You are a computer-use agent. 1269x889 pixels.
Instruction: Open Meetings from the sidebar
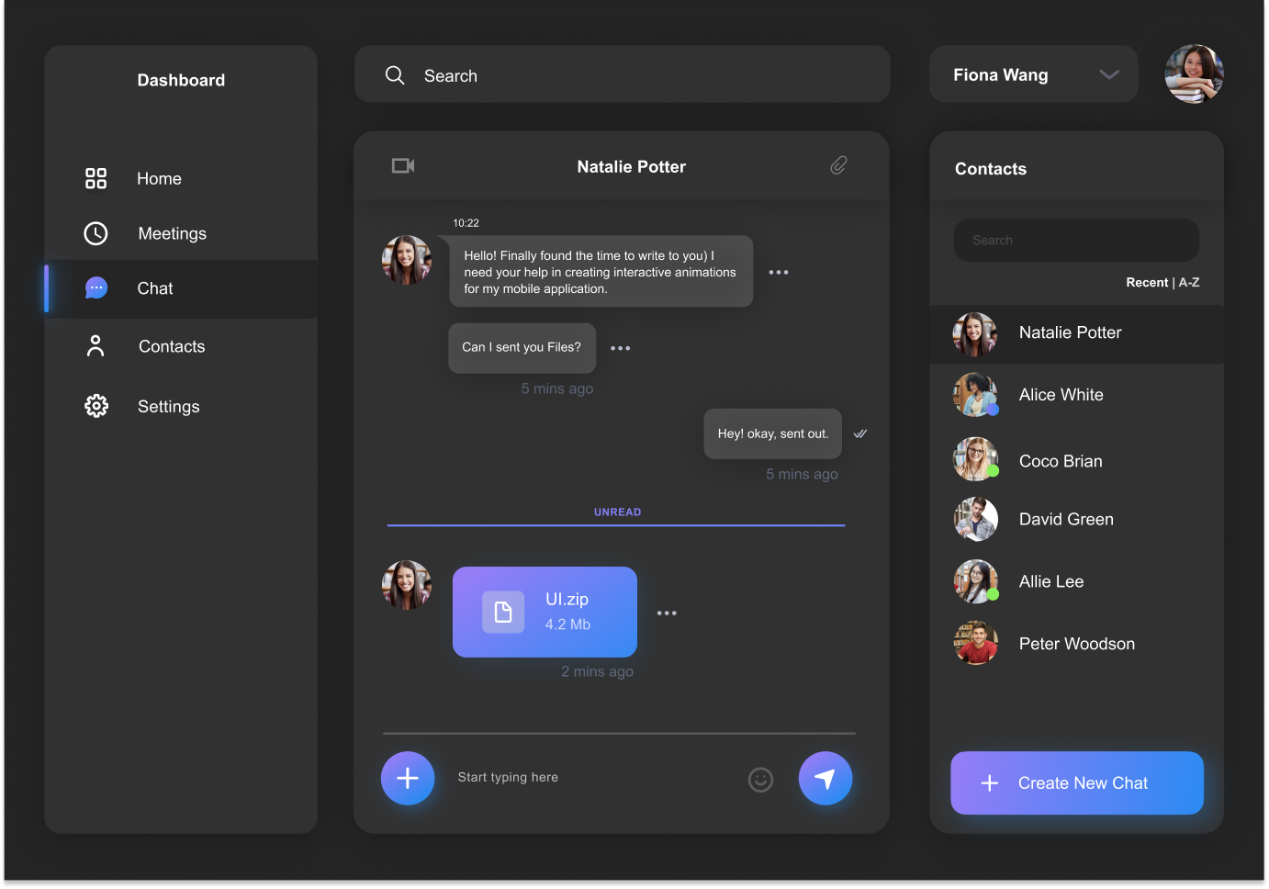tap(172, 233)
